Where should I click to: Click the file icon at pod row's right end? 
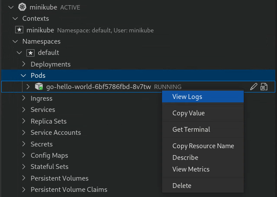click(264, 87)
